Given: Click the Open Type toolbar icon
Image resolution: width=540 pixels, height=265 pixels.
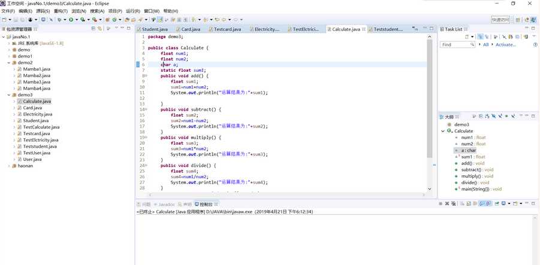Looking at the screenshot, I should click(128, 20).
